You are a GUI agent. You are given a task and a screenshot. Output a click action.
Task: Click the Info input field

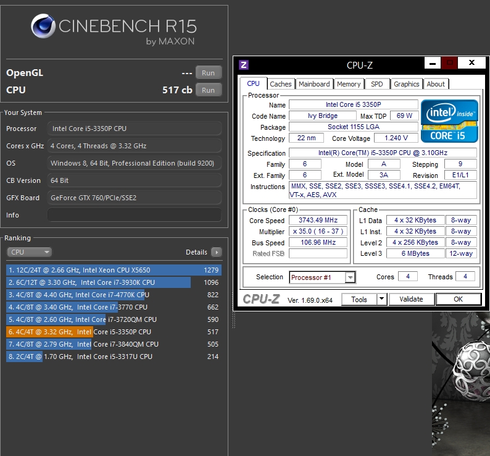(x=134, y=215)
